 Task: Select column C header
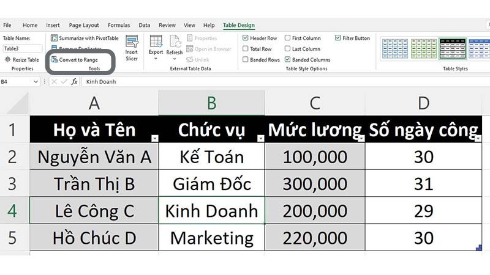(x=315, y=103)
